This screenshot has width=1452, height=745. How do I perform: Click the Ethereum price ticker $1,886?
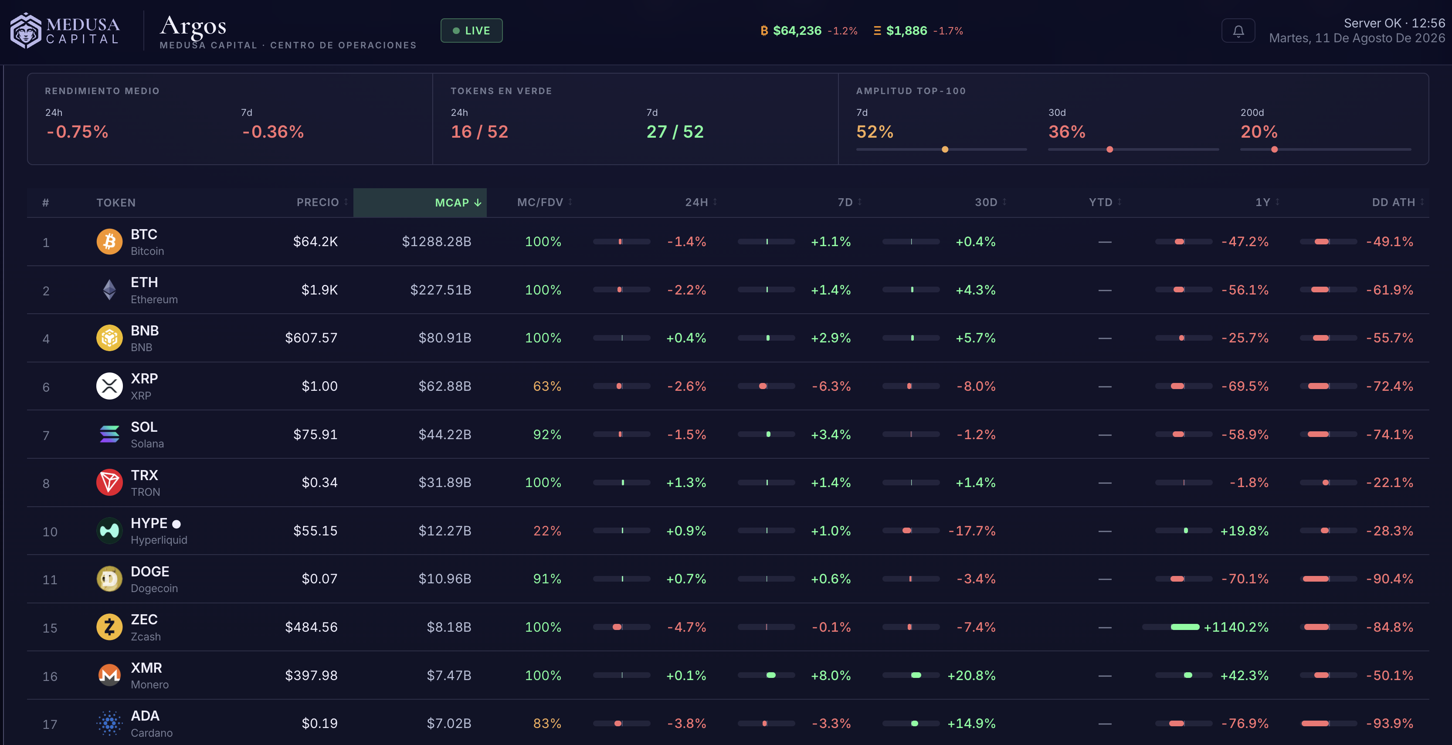click(906, 31)
